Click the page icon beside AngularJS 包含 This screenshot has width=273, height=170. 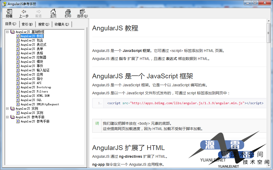coord(18,40)
